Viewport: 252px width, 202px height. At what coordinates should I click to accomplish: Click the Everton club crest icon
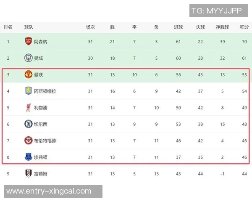(28, 157)
